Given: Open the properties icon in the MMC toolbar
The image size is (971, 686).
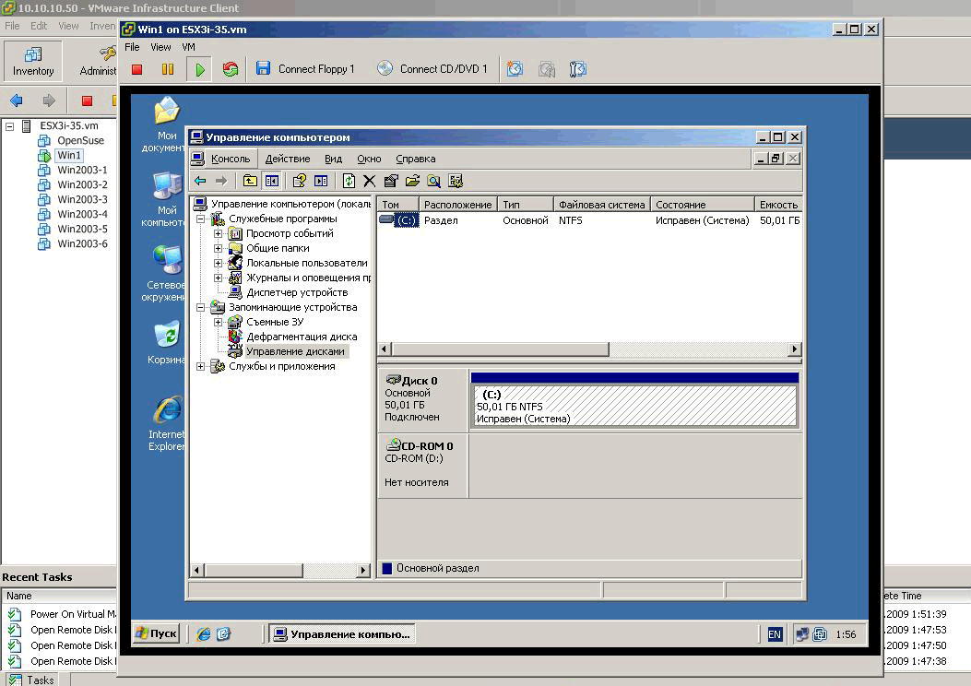Looking at the screenshot, I should (x=388, y=180).
